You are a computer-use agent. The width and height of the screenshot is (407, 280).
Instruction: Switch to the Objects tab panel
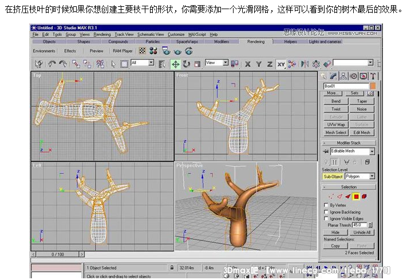pyautogui.click(x=49, y=42)
